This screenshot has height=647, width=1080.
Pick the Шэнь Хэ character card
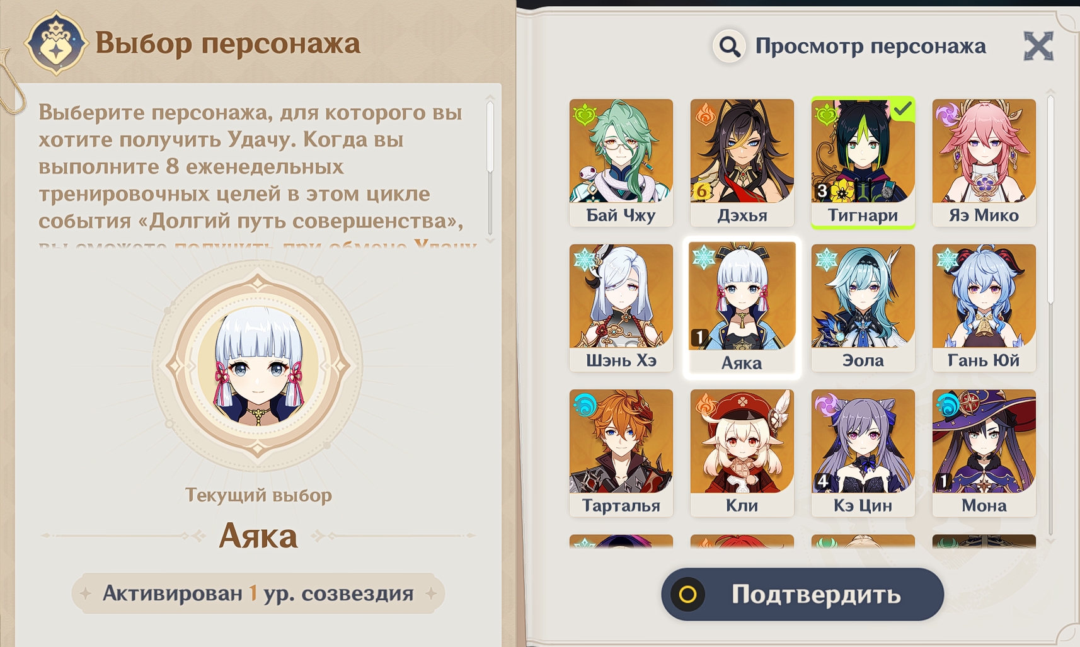pos(621,308)
